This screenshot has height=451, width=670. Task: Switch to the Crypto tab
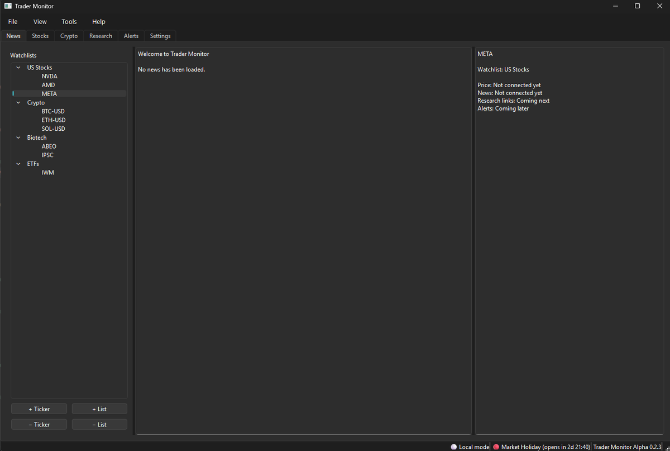[69, 36]
